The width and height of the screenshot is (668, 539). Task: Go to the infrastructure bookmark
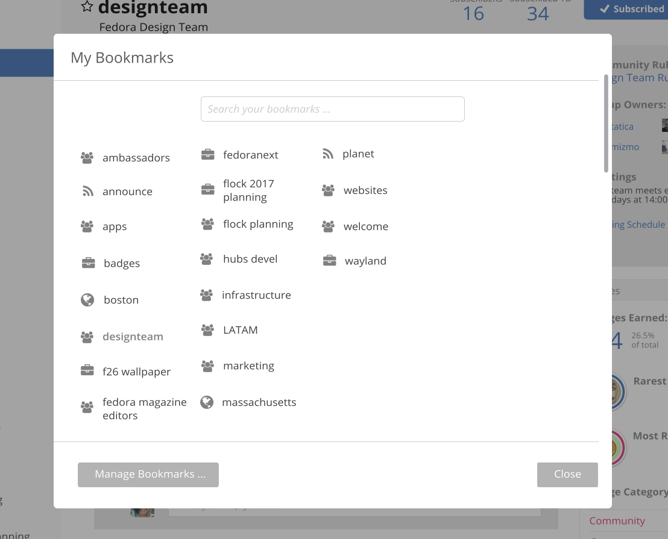coord(256,295)
